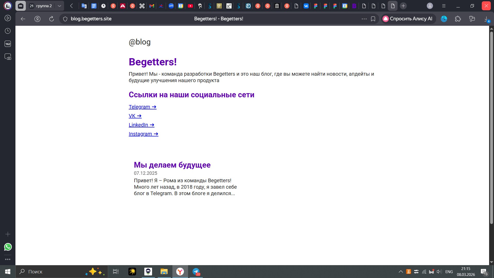Switch to the VK tab
This screenshot has height=278, width=494.
point(306,6)
